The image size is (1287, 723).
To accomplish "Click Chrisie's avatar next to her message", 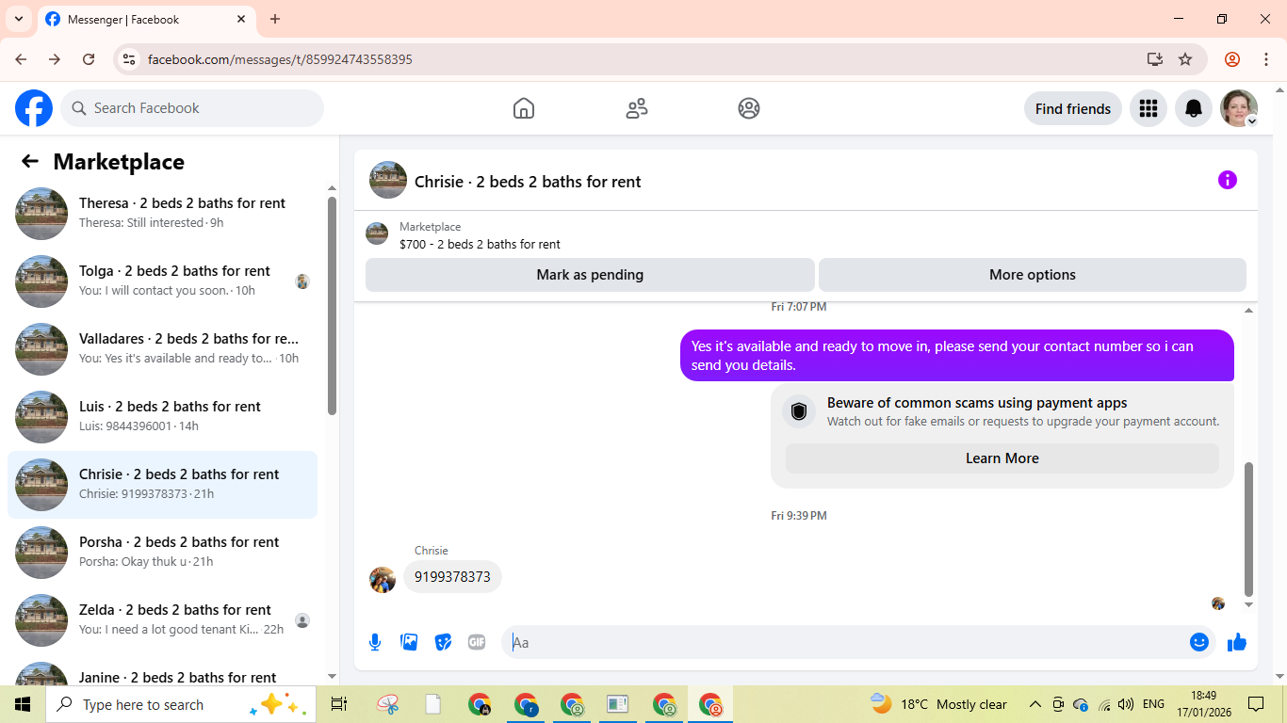I will pyautogui.click(x=383, y=580).
